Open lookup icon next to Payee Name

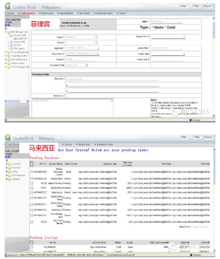(x=98, y=54)
